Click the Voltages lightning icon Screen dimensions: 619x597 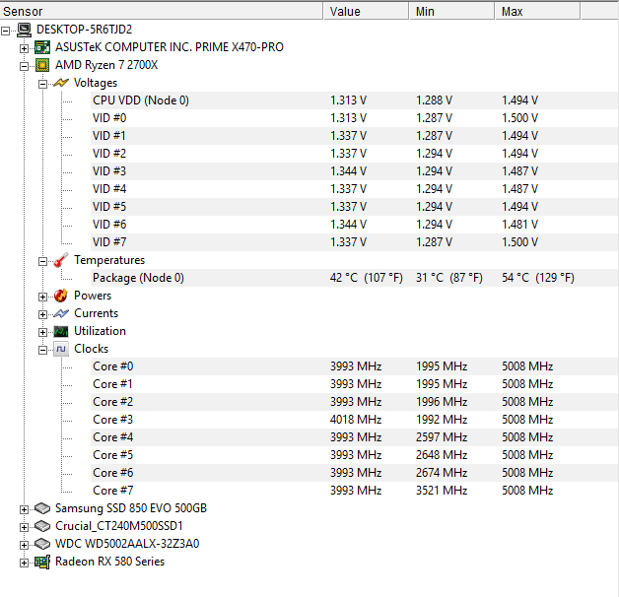coord(61,83)
